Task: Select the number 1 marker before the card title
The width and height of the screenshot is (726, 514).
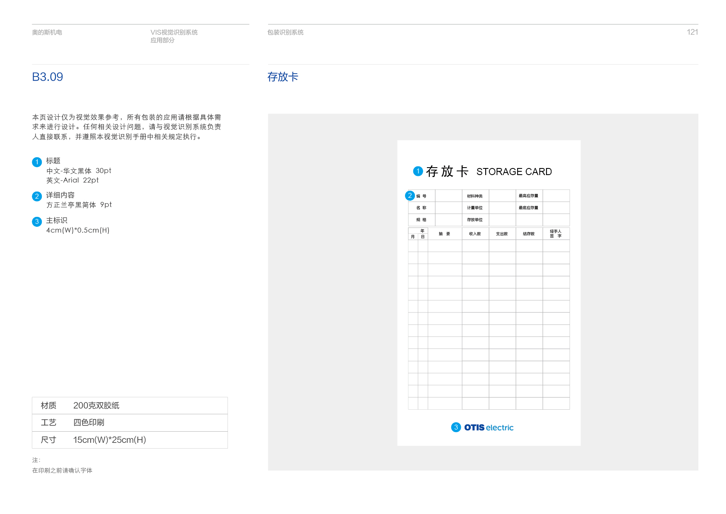Action: click(x=418, y=171)
